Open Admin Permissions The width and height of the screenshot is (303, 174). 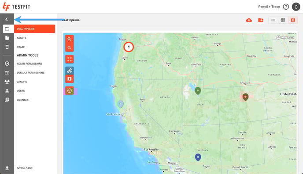pos(30,64)
